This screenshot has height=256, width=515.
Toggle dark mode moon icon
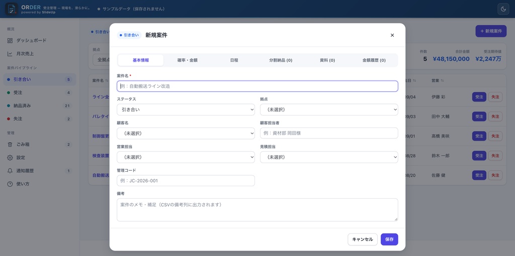pyautogui.click(x=503, y=9)
